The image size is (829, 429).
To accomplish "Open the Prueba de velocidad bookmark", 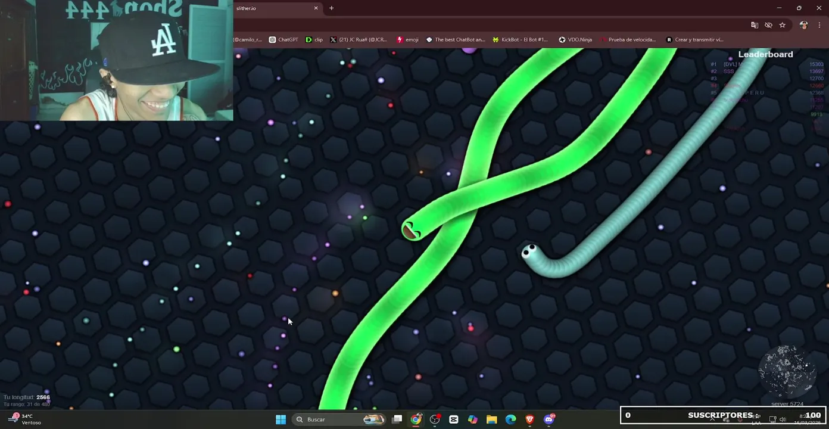I will click(628, 40).
